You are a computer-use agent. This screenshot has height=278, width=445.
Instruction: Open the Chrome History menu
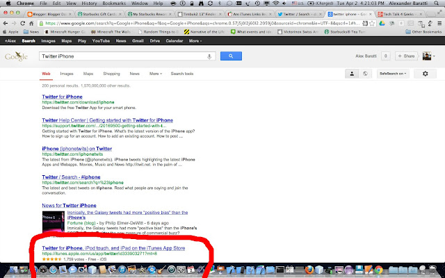89,3
